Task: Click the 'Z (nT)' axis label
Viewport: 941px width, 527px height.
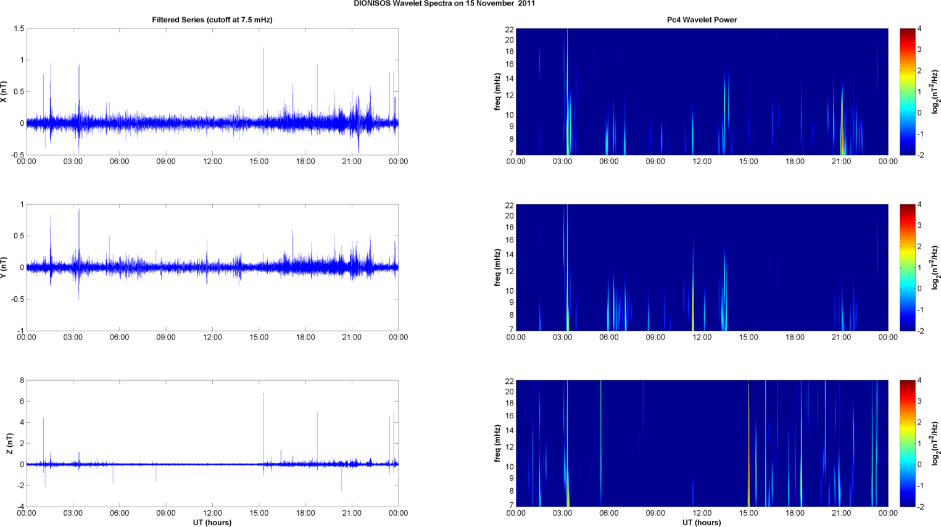Action: 9,444
